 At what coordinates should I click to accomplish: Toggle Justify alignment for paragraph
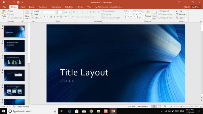(x=88, y=17)
